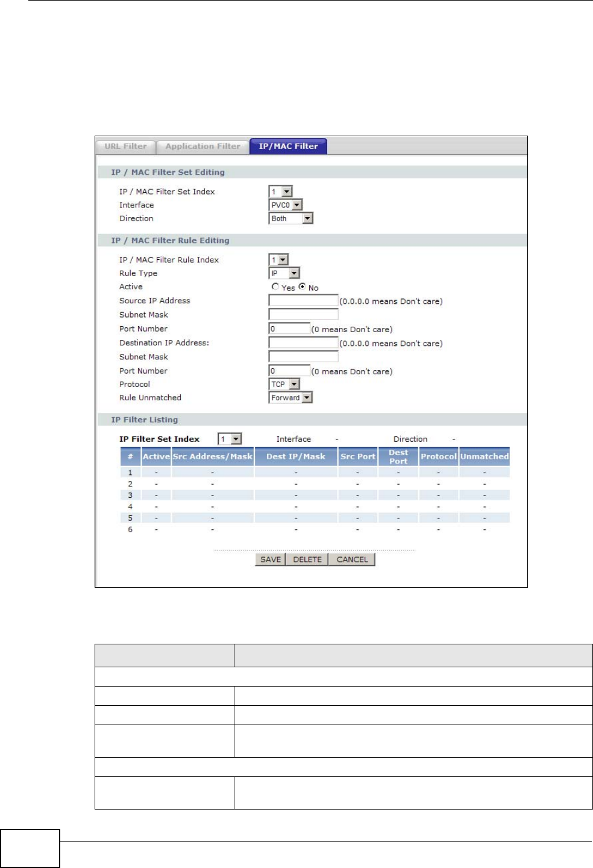
Task: Open the IP Filter Set Index listing dropdown
Action: coord(230,439)
